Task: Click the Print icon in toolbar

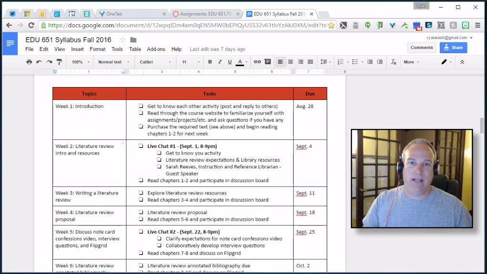Action: (29, 62)
